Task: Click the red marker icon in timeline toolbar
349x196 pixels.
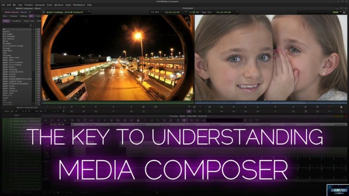Action: point(144,120)
